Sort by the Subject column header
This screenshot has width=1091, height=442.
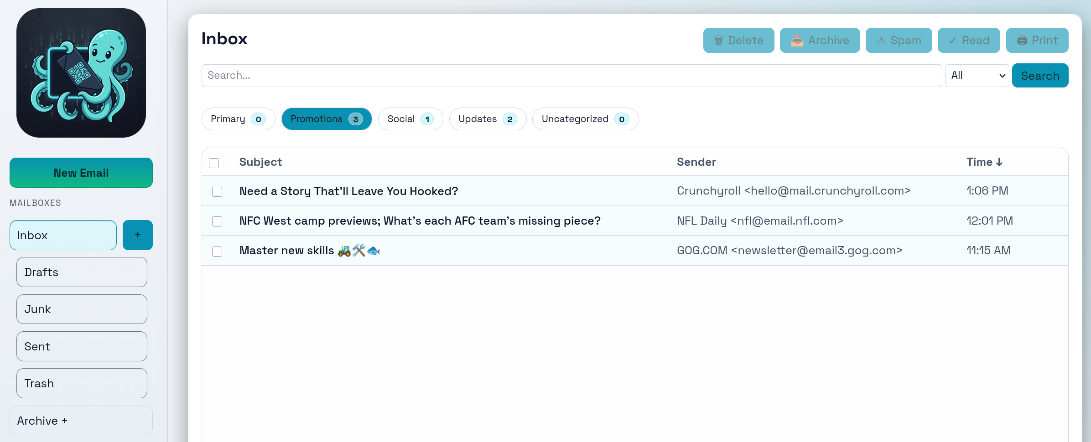[260, 162]
